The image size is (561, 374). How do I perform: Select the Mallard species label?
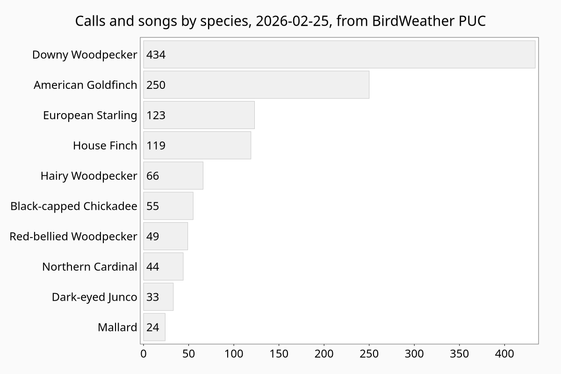(117, 327)
